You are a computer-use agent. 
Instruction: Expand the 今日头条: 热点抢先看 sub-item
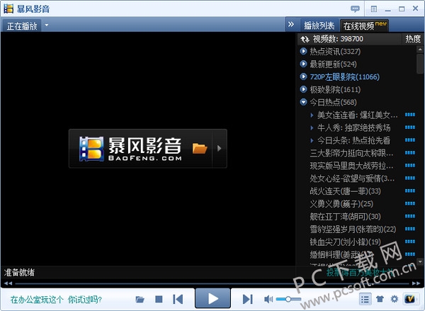312,140
